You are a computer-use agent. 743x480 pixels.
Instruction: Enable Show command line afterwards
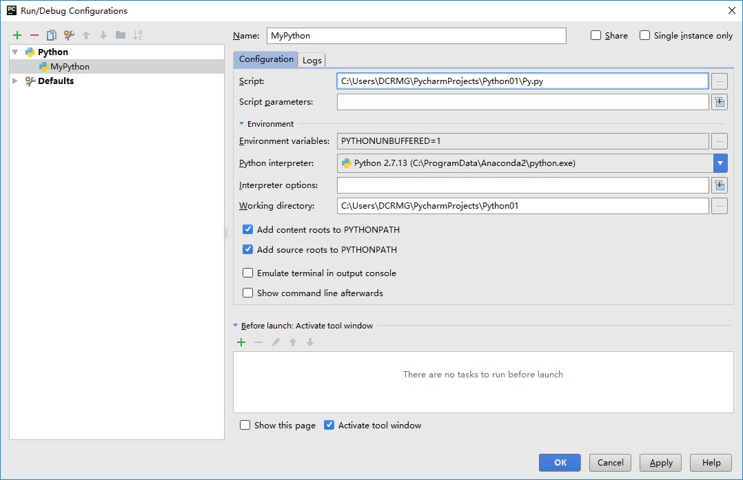(x=248, y=293)
